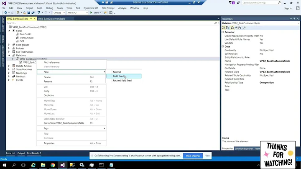Click the Alphabetical sort icon in Properties
Screen dimensions: 301x169
click(227, 28)
